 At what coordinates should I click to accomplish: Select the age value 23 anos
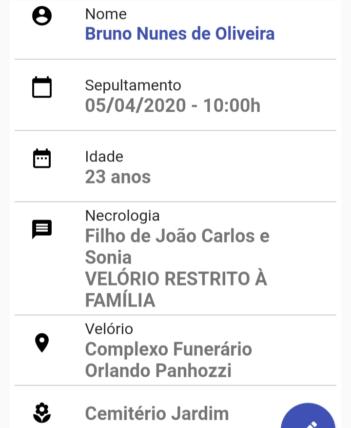point(118,177)
